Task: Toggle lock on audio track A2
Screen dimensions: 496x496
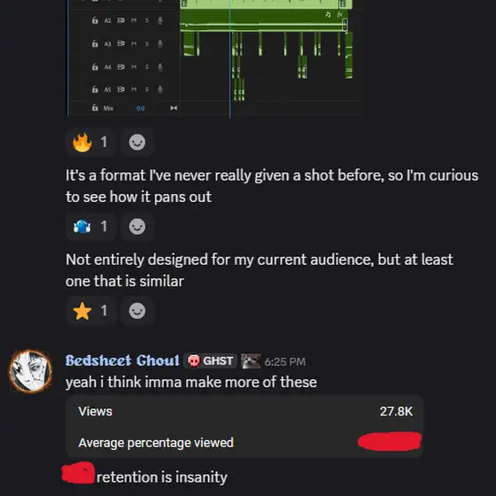Action: click(x=95, y=20)
